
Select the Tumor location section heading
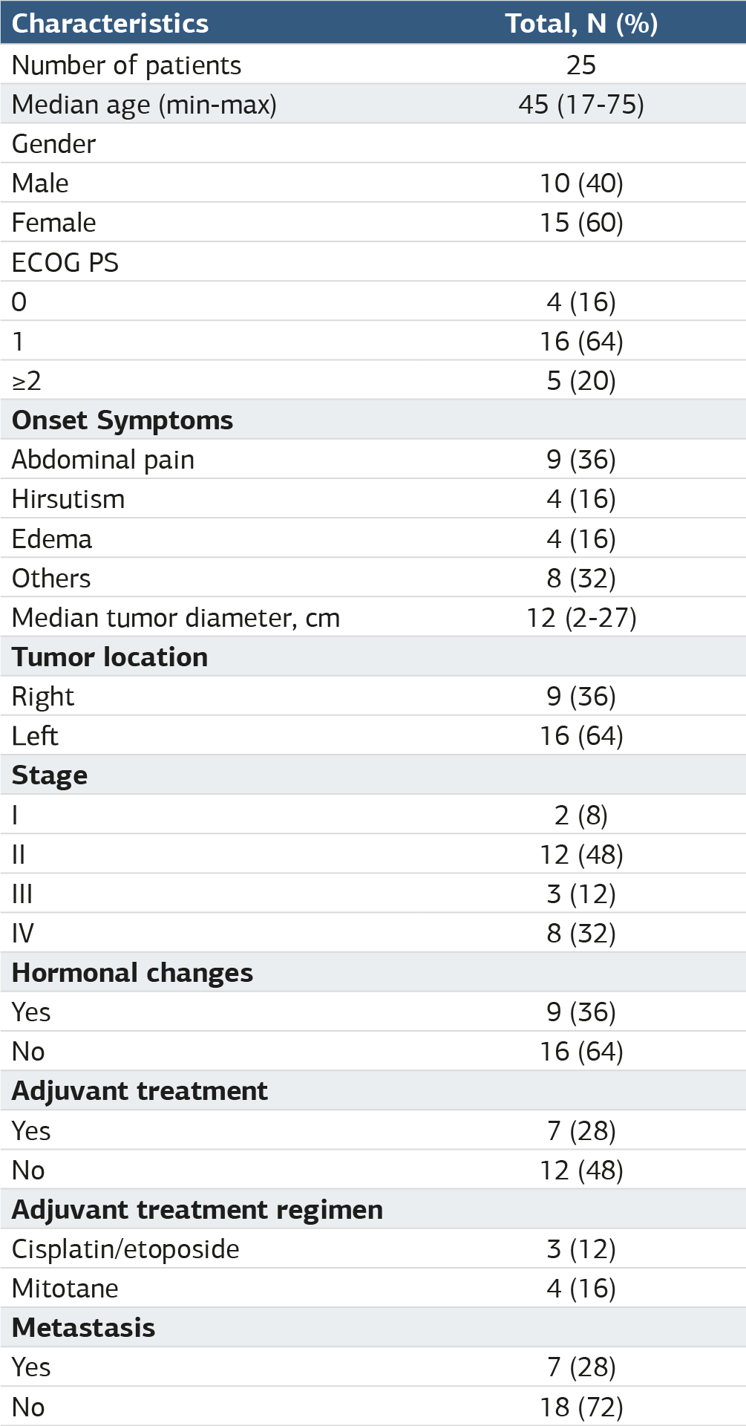(110, 657)
